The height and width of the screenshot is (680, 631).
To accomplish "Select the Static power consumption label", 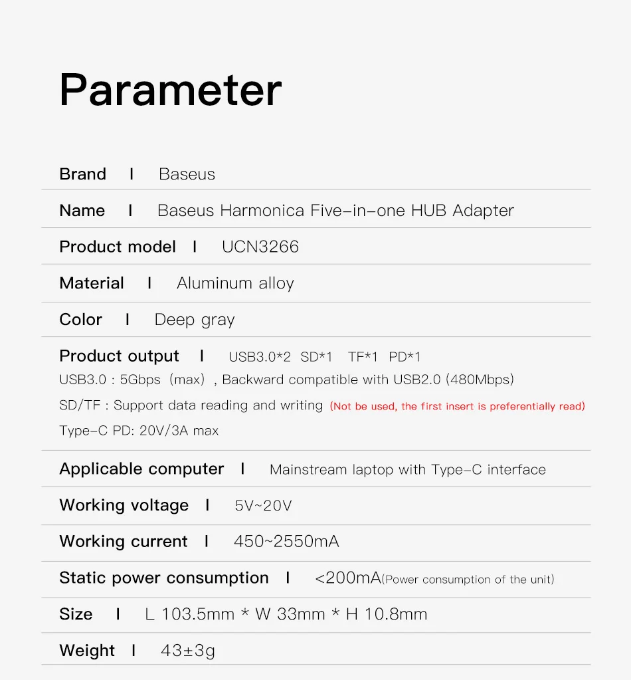I will pyautogui.click(x=164, y=578).
